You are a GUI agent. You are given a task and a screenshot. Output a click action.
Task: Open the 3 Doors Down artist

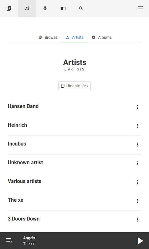coord(23,219)
